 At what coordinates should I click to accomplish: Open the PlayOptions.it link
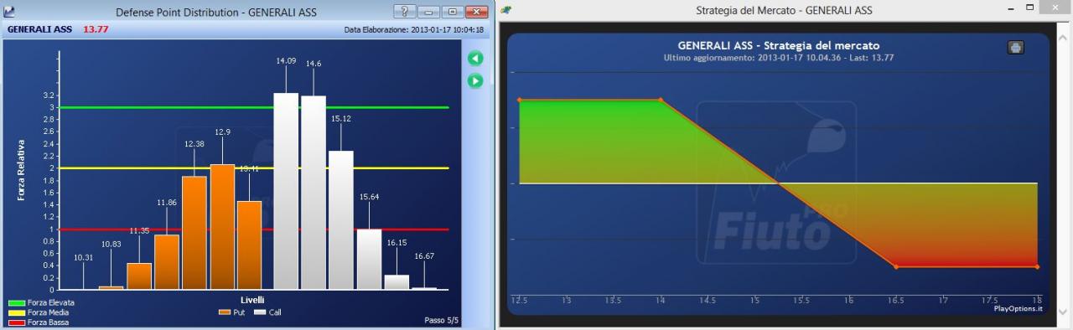[x=1017, y=309]
